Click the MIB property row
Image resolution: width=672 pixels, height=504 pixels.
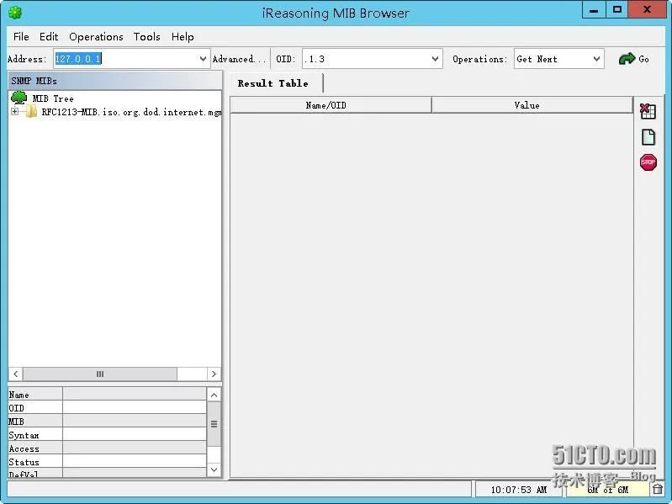coord(107,421)
